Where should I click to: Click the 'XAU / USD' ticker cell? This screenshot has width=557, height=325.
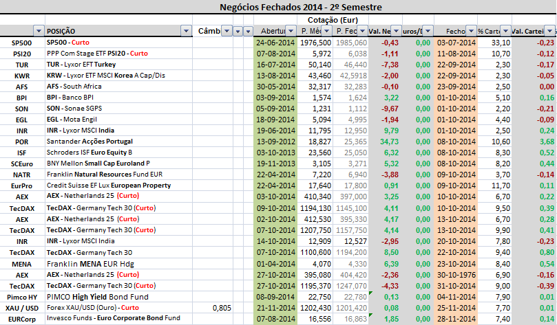[22, 308]
